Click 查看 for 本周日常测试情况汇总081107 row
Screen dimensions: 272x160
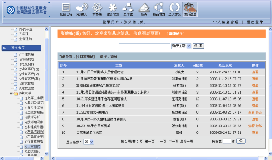[x=255, y=86]
